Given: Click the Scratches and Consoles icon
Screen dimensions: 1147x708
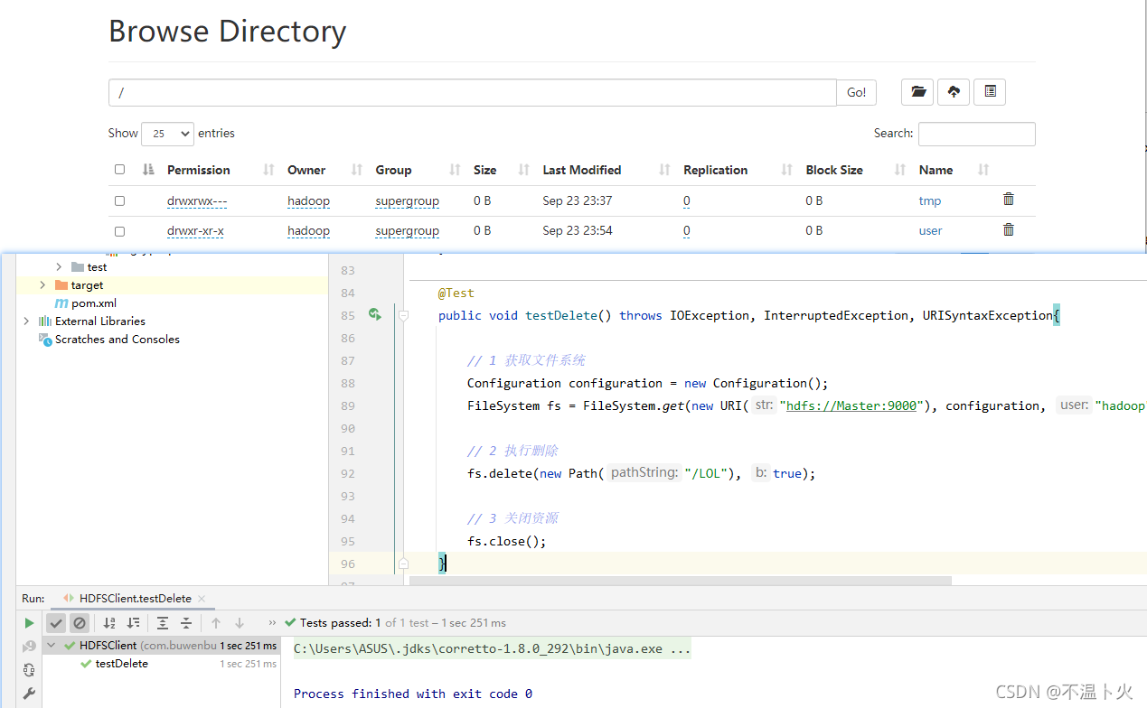Looking at the screenshot, I should [45, 340].
